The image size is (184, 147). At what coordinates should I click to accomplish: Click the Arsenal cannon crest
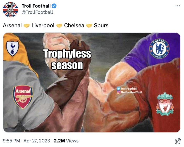pos(23,97)
